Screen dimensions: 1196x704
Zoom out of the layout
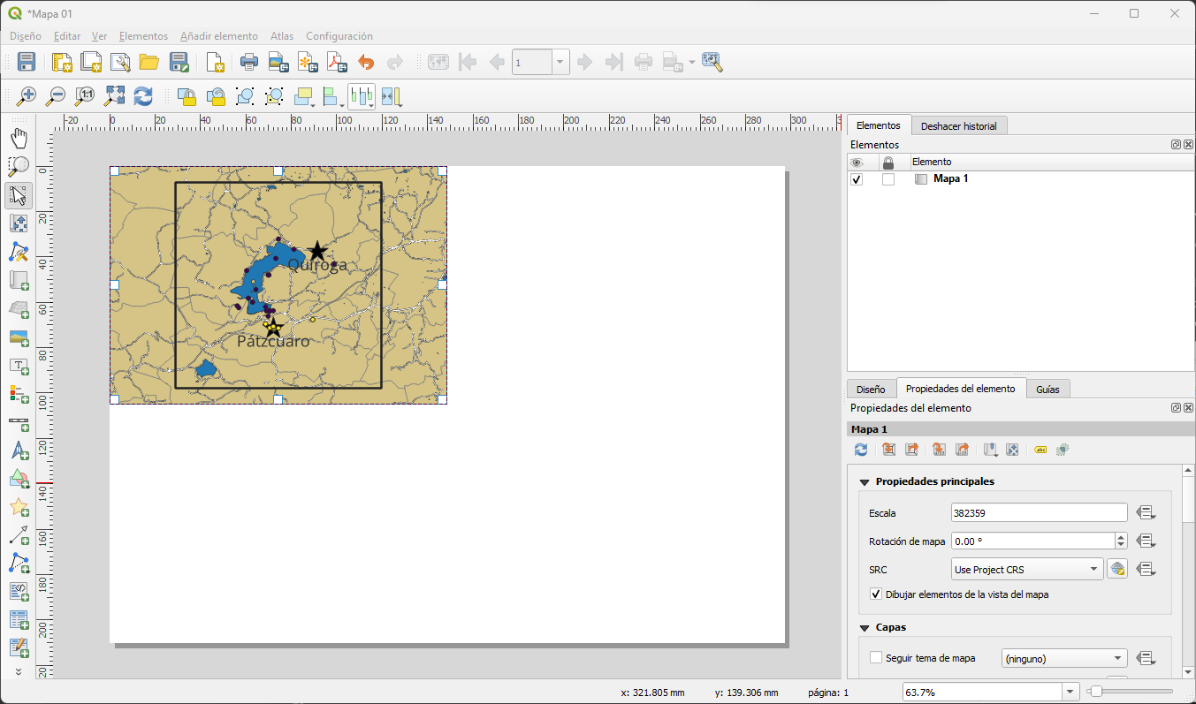coord(56,96)
